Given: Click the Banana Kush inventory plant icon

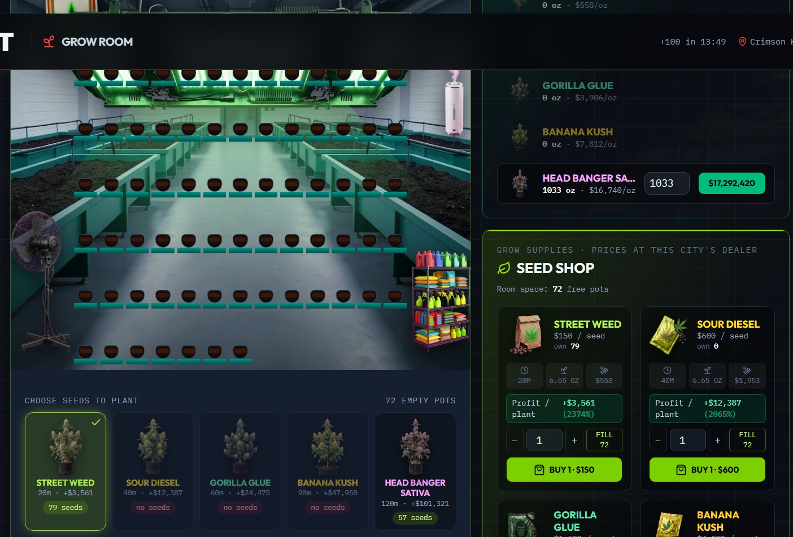Looking at the screenshot, I should point(520,138).
